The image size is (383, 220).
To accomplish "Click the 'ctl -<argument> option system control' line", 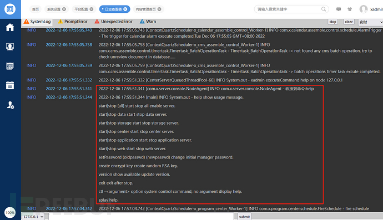I will coord(170,192).
